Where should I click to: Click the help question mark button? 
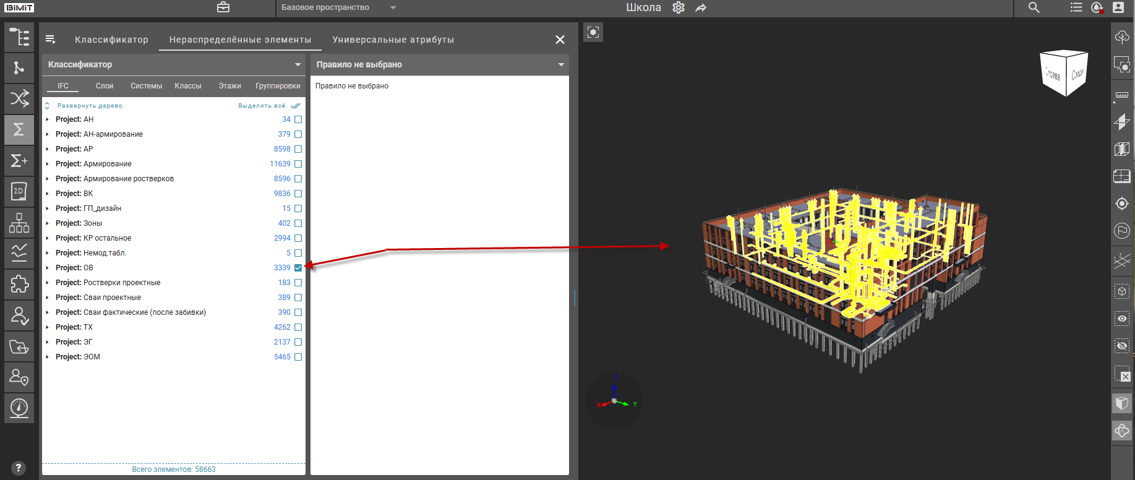click(x=19, y=468)
